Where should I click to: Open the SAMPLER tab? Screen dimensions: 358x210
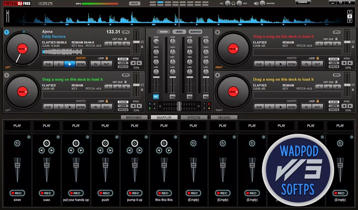point(164,117)
